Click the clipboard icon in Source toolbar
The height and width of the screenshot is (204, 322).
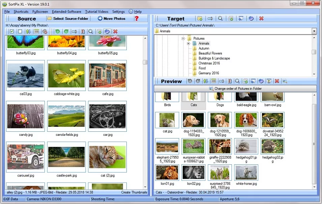(83, 31)
